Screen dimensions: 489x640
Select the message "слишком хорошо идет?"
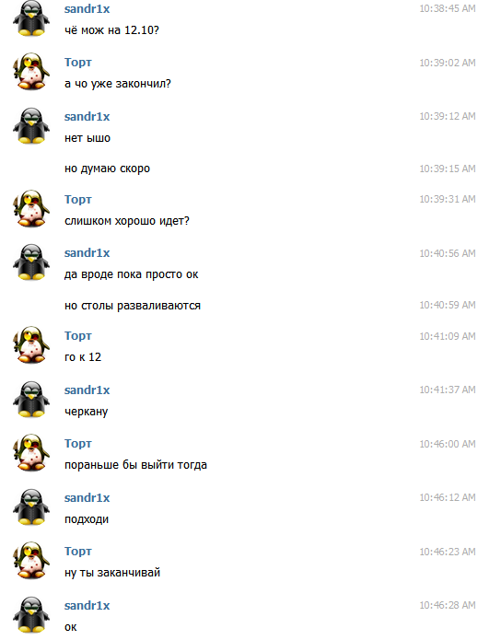127,221
